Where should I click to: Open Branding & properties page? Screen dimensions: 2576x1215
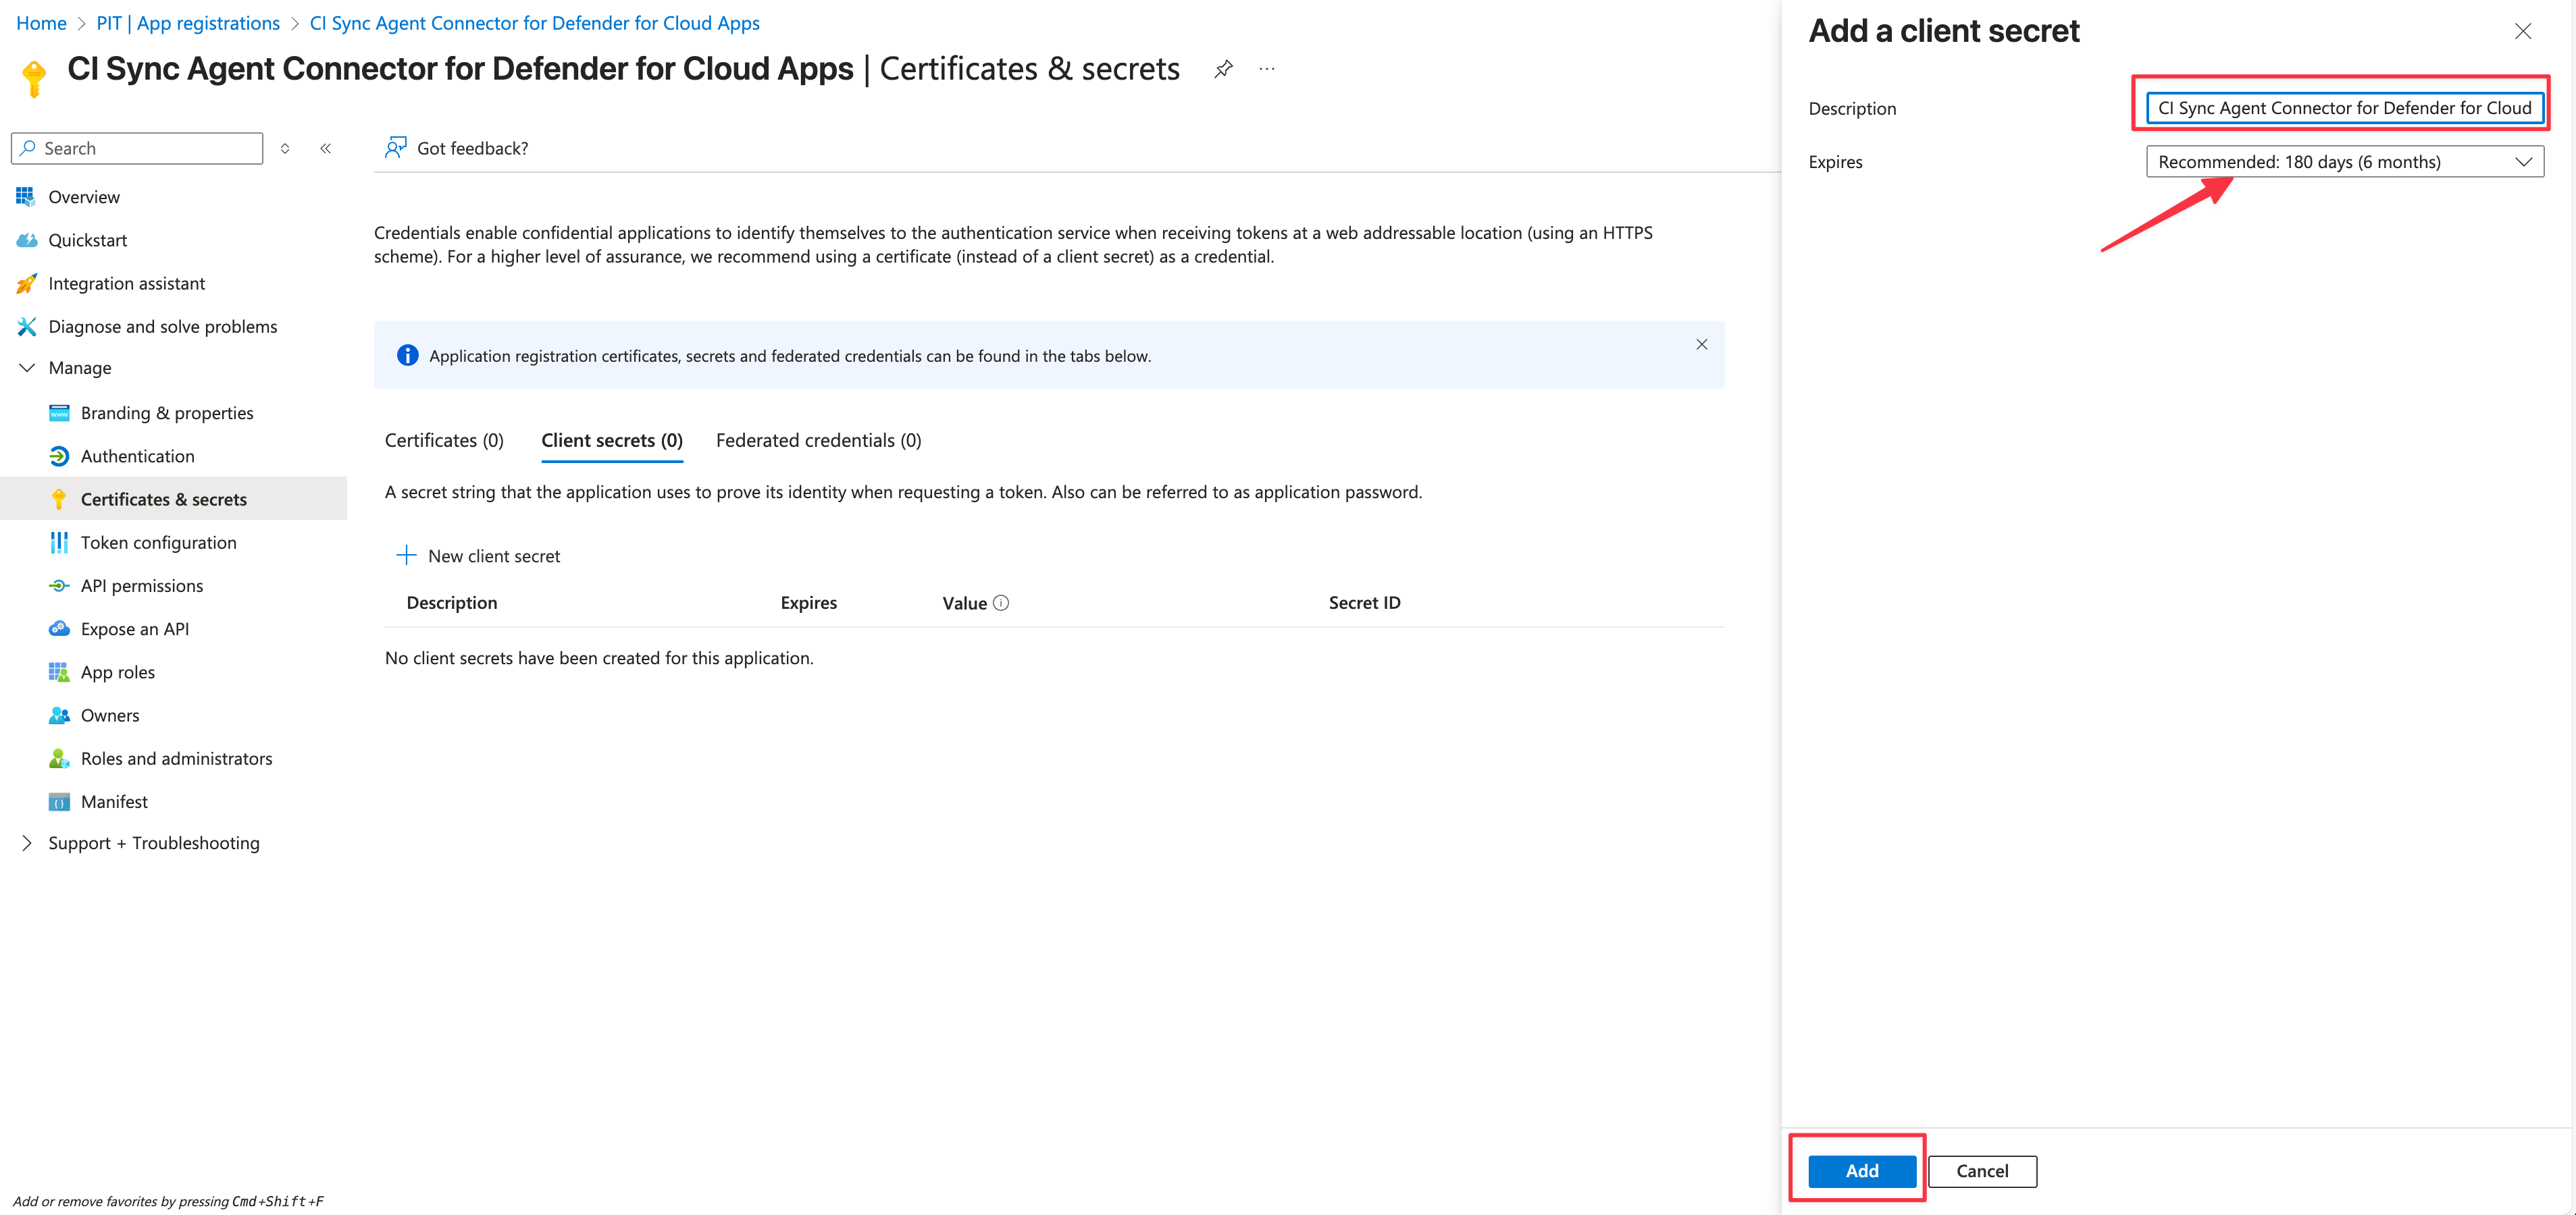click(167, 412)
